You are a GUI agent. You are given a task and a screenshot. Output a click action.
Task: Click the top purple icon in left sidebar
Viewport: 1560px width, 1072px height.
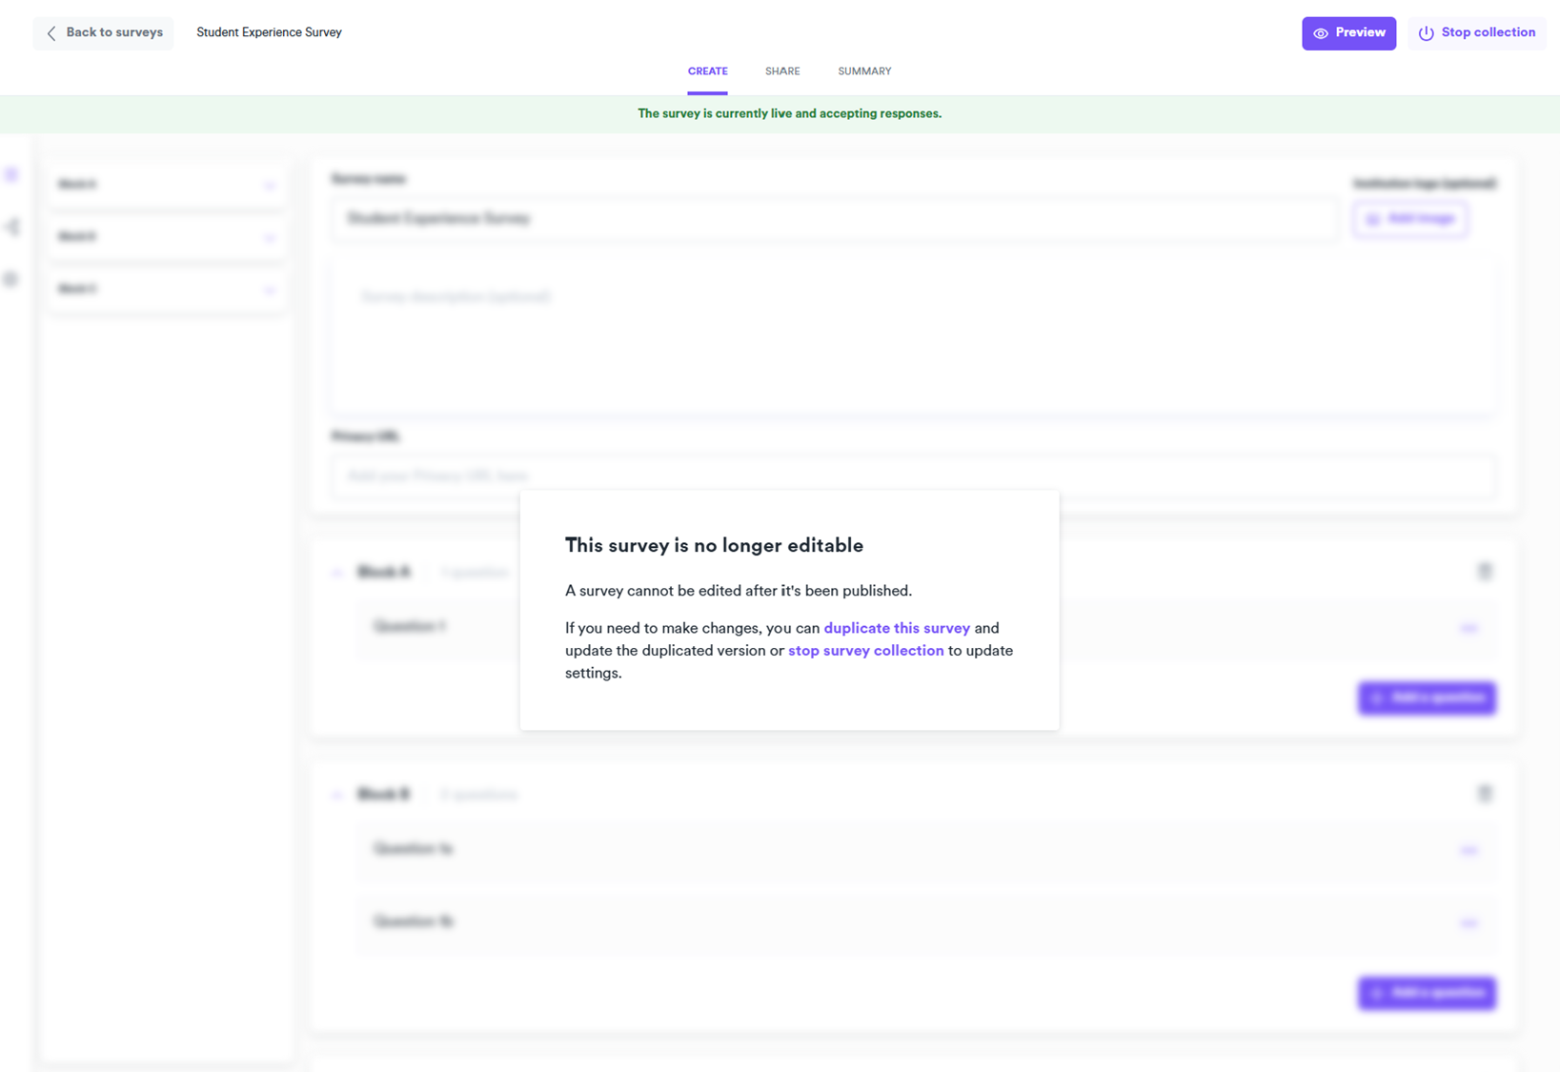pos(11,175)
